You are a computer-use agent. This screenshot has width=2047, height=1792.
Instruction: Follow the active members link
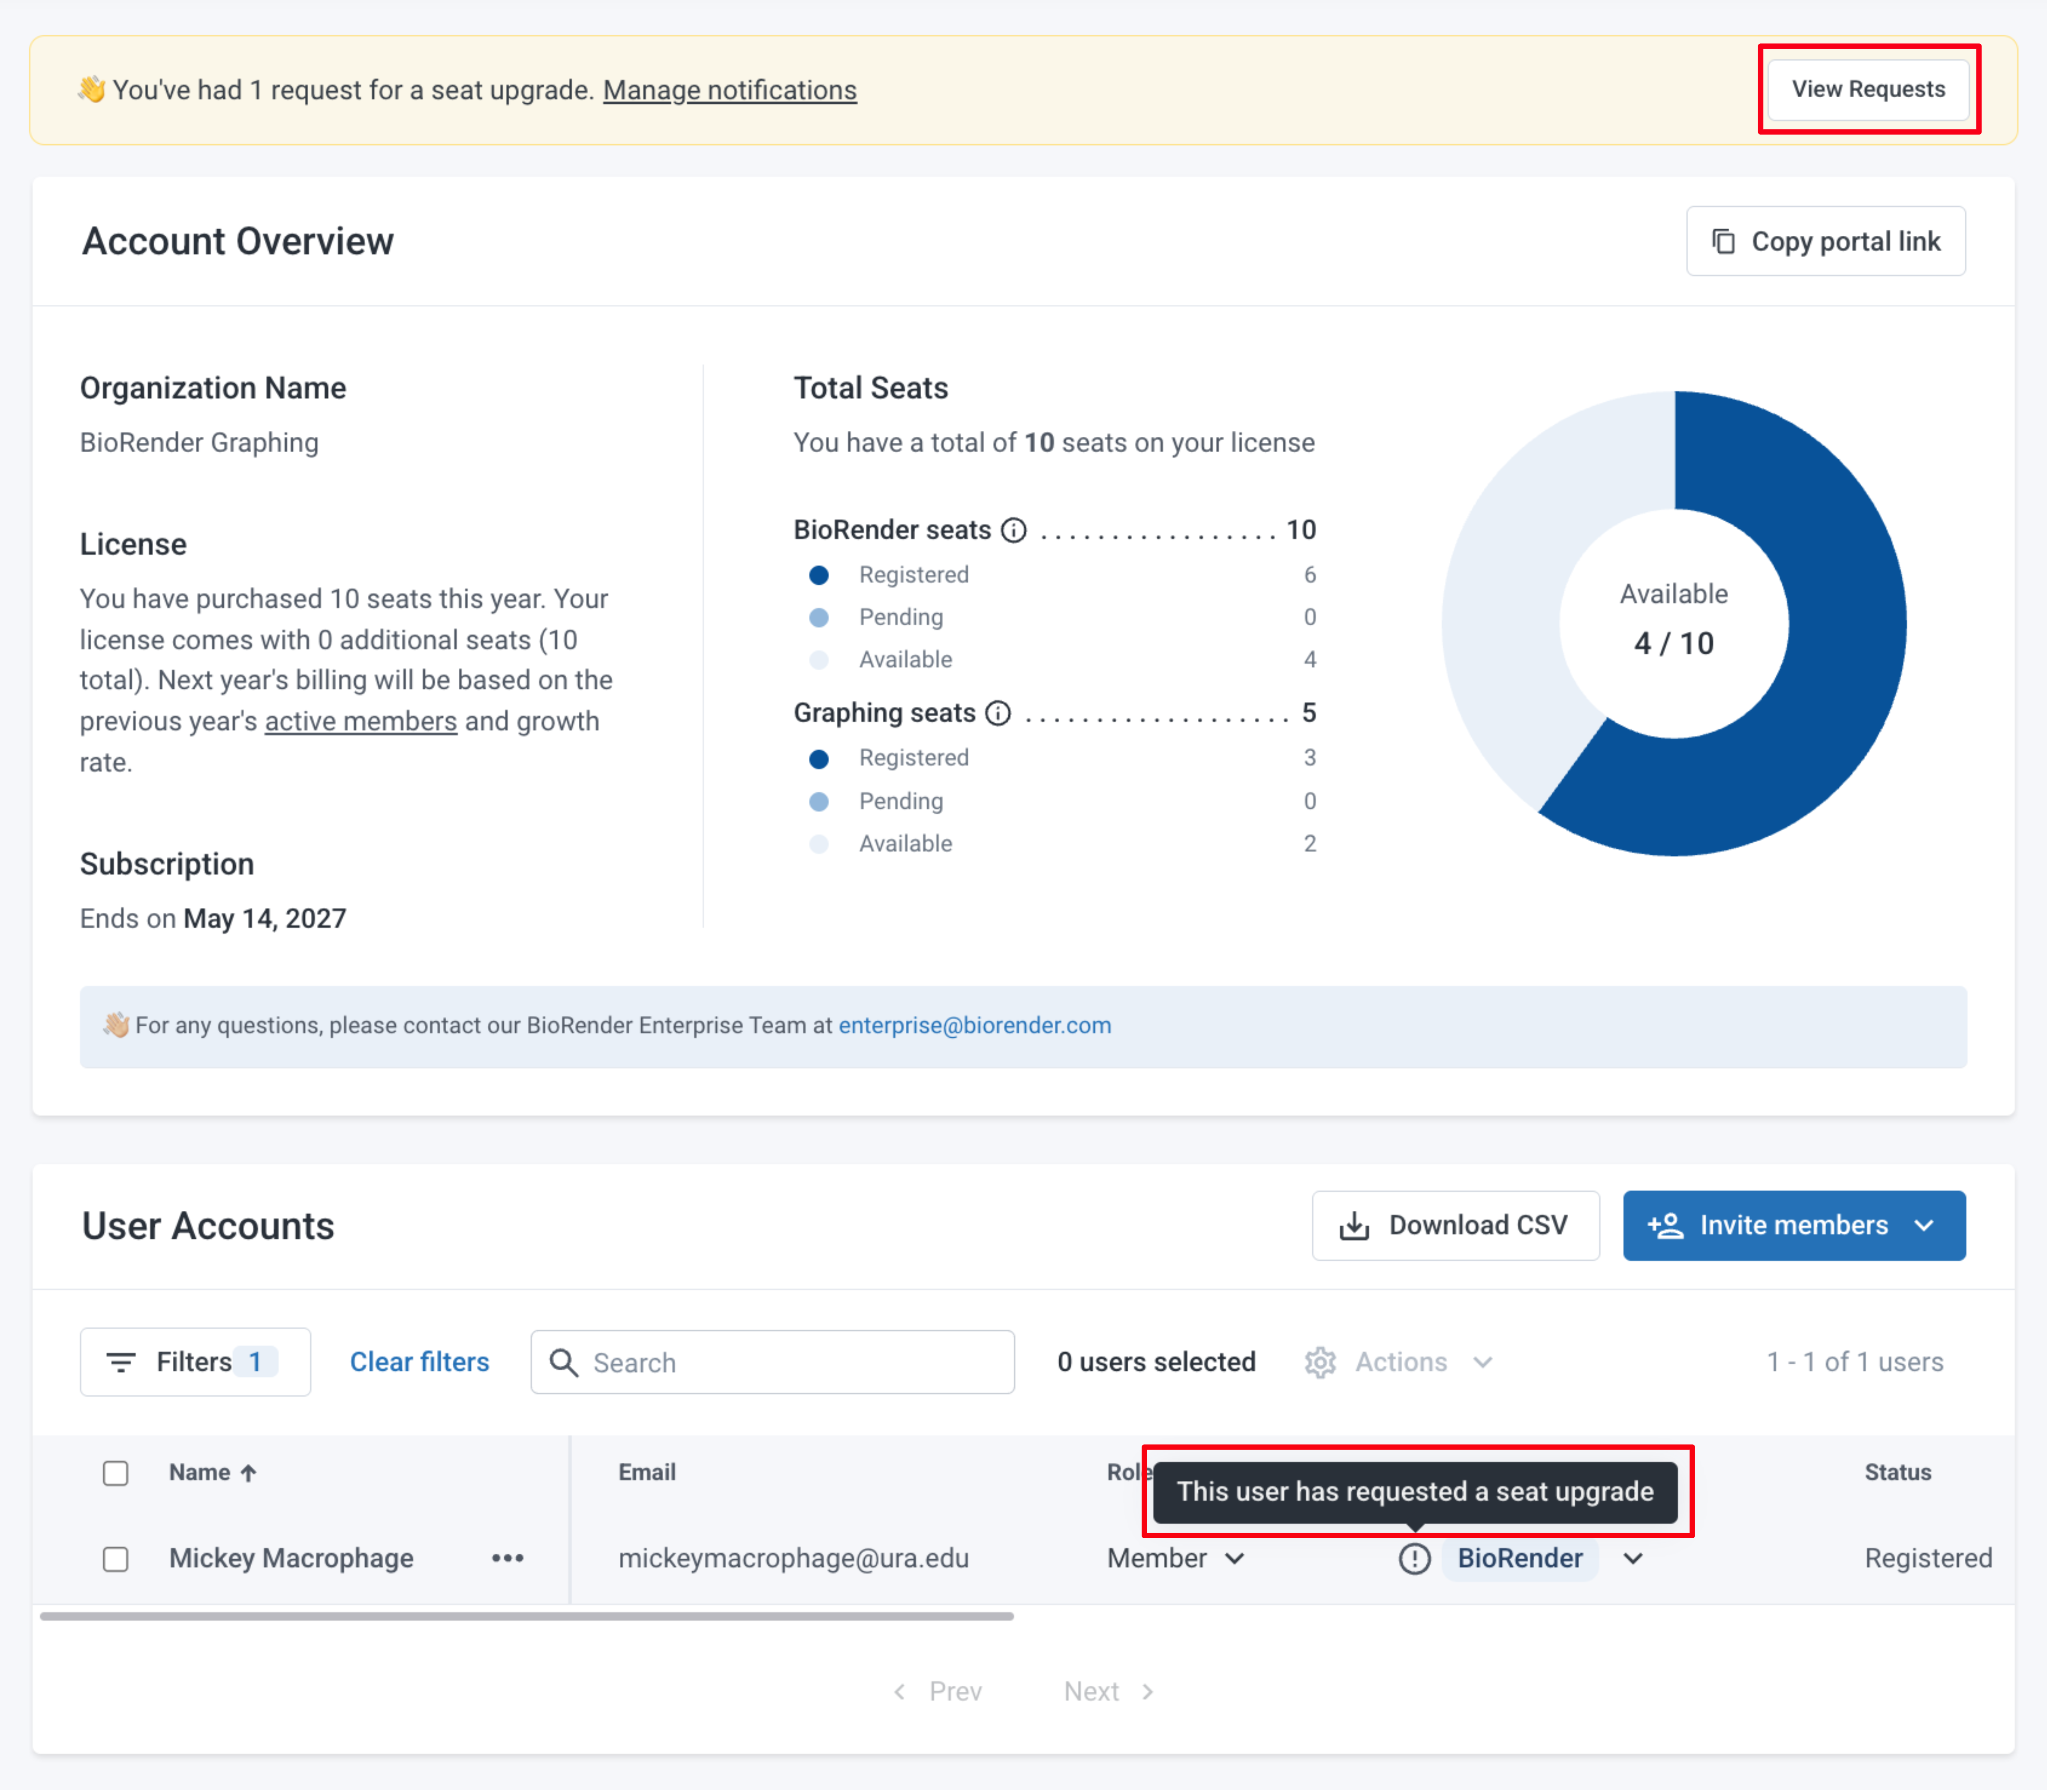(361, 721)
